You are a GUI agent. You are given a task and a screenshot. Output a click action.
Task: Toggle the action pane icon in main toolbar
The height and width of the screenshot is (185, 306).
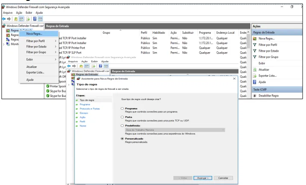40,19
